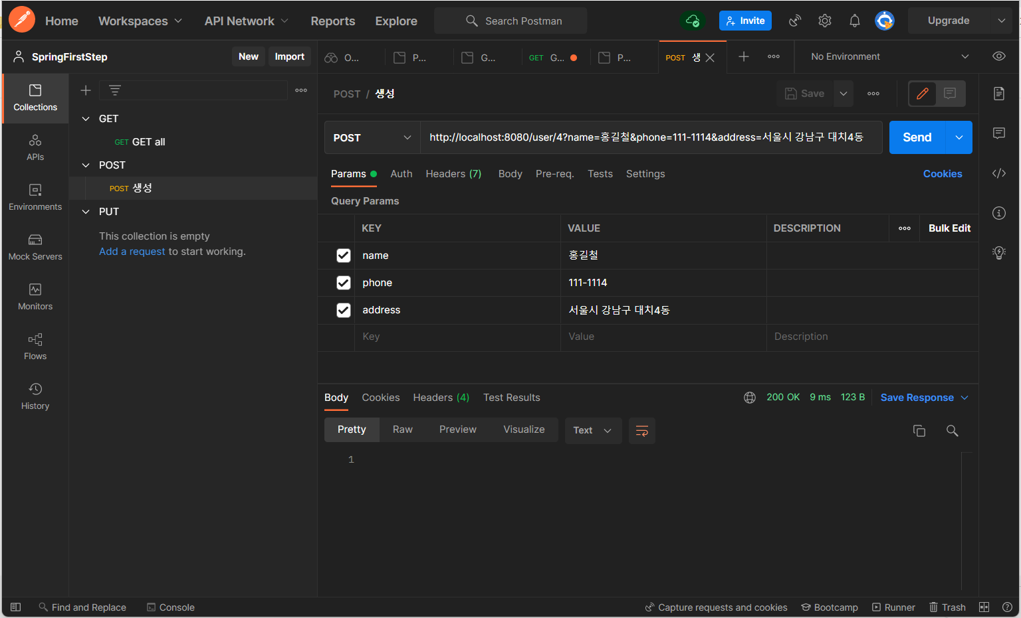
Task: Switch to the Auth tab
Action: pyautogui.click(x=401, y=174)
